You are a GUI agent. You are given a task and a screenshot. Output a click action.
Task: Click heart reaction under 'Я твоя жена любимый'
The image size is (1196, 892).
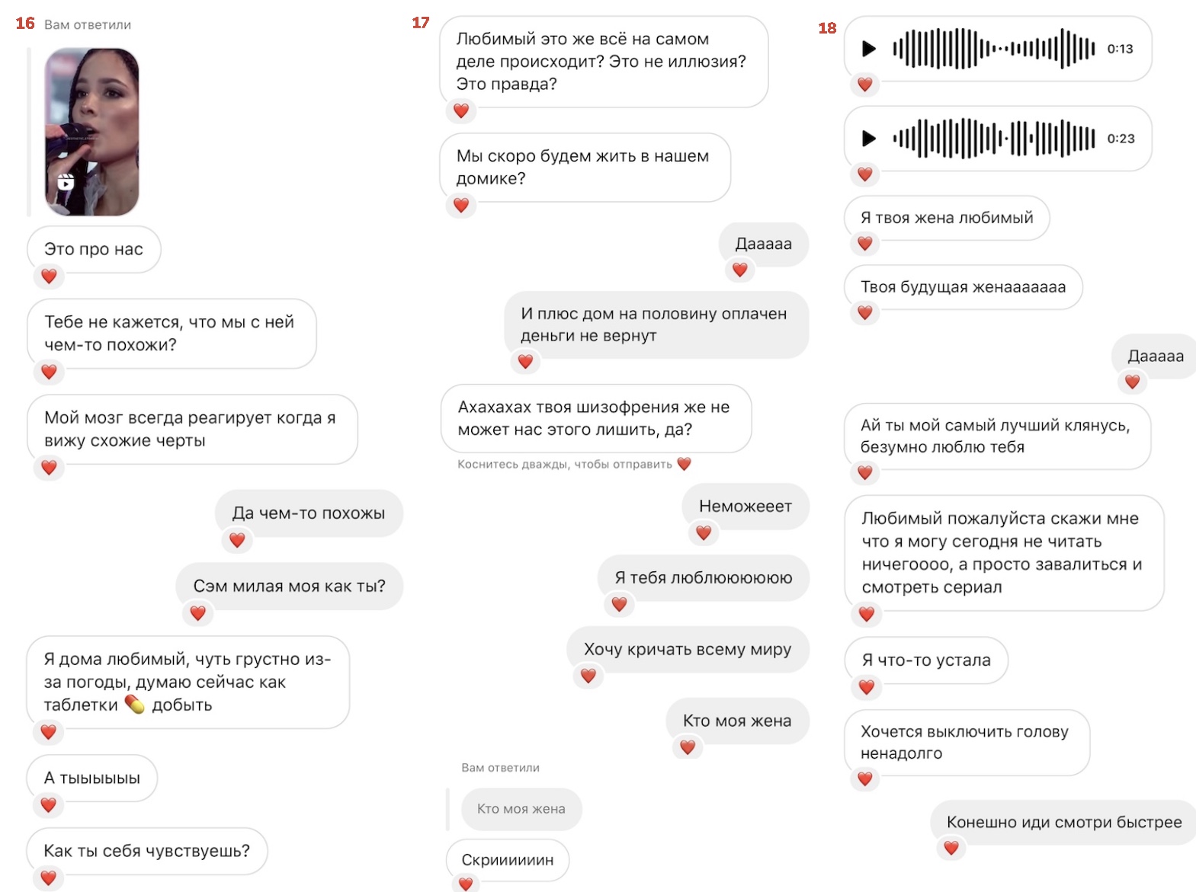coord(865,244)
